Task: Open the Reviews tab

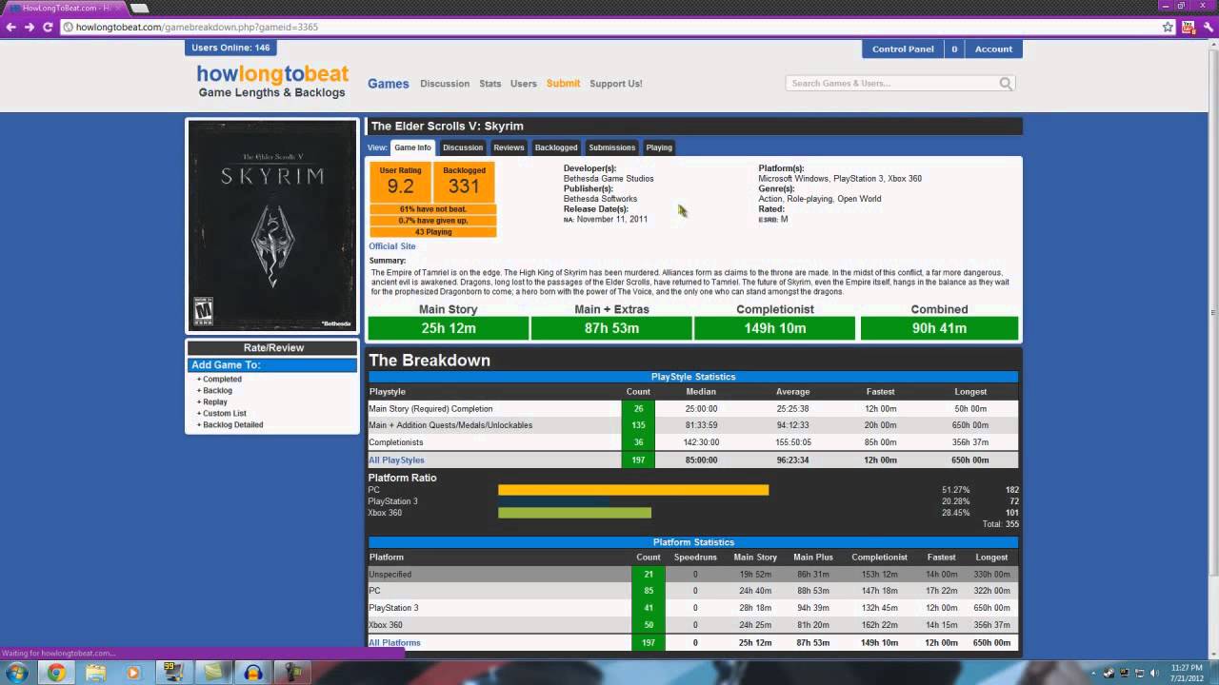Action: click(x=509, y=147)
